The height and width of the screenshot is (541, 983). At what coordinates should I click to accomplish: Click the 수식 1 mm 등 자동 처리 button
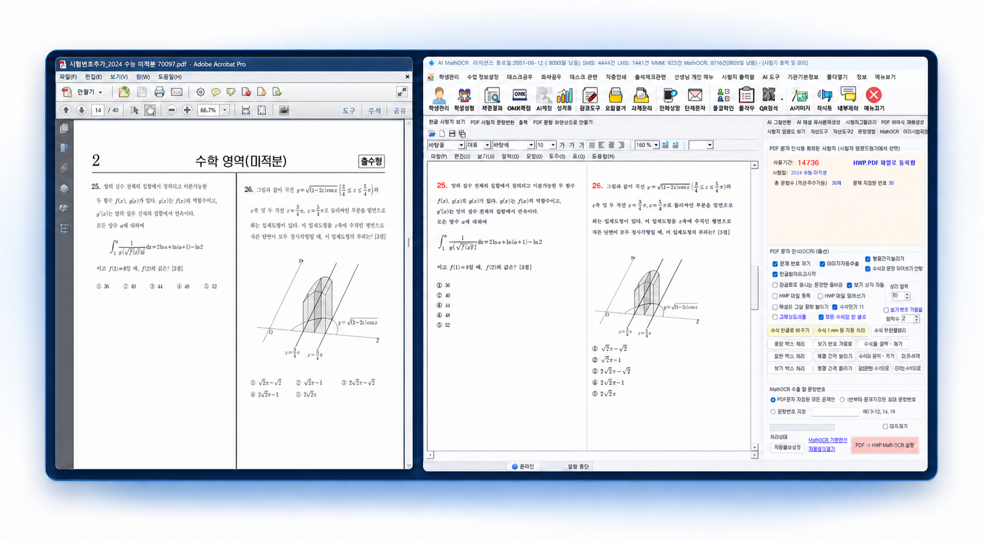click(841, 330)
